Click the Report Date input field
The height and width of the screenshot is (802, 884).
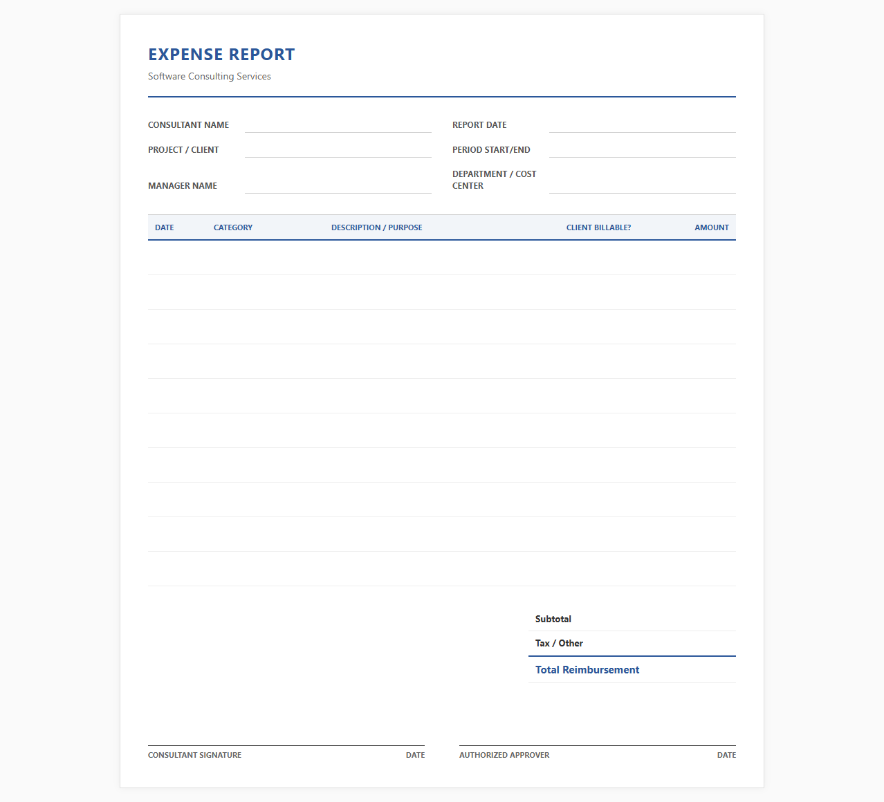click(643, 125)
